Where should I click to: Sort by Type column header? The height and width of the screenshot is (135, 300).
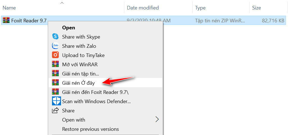tap(200, 8)
